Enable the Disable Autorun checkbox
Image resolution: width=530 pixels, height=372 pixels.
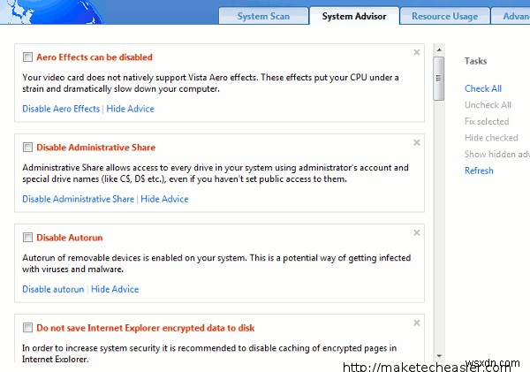point(28,238)
